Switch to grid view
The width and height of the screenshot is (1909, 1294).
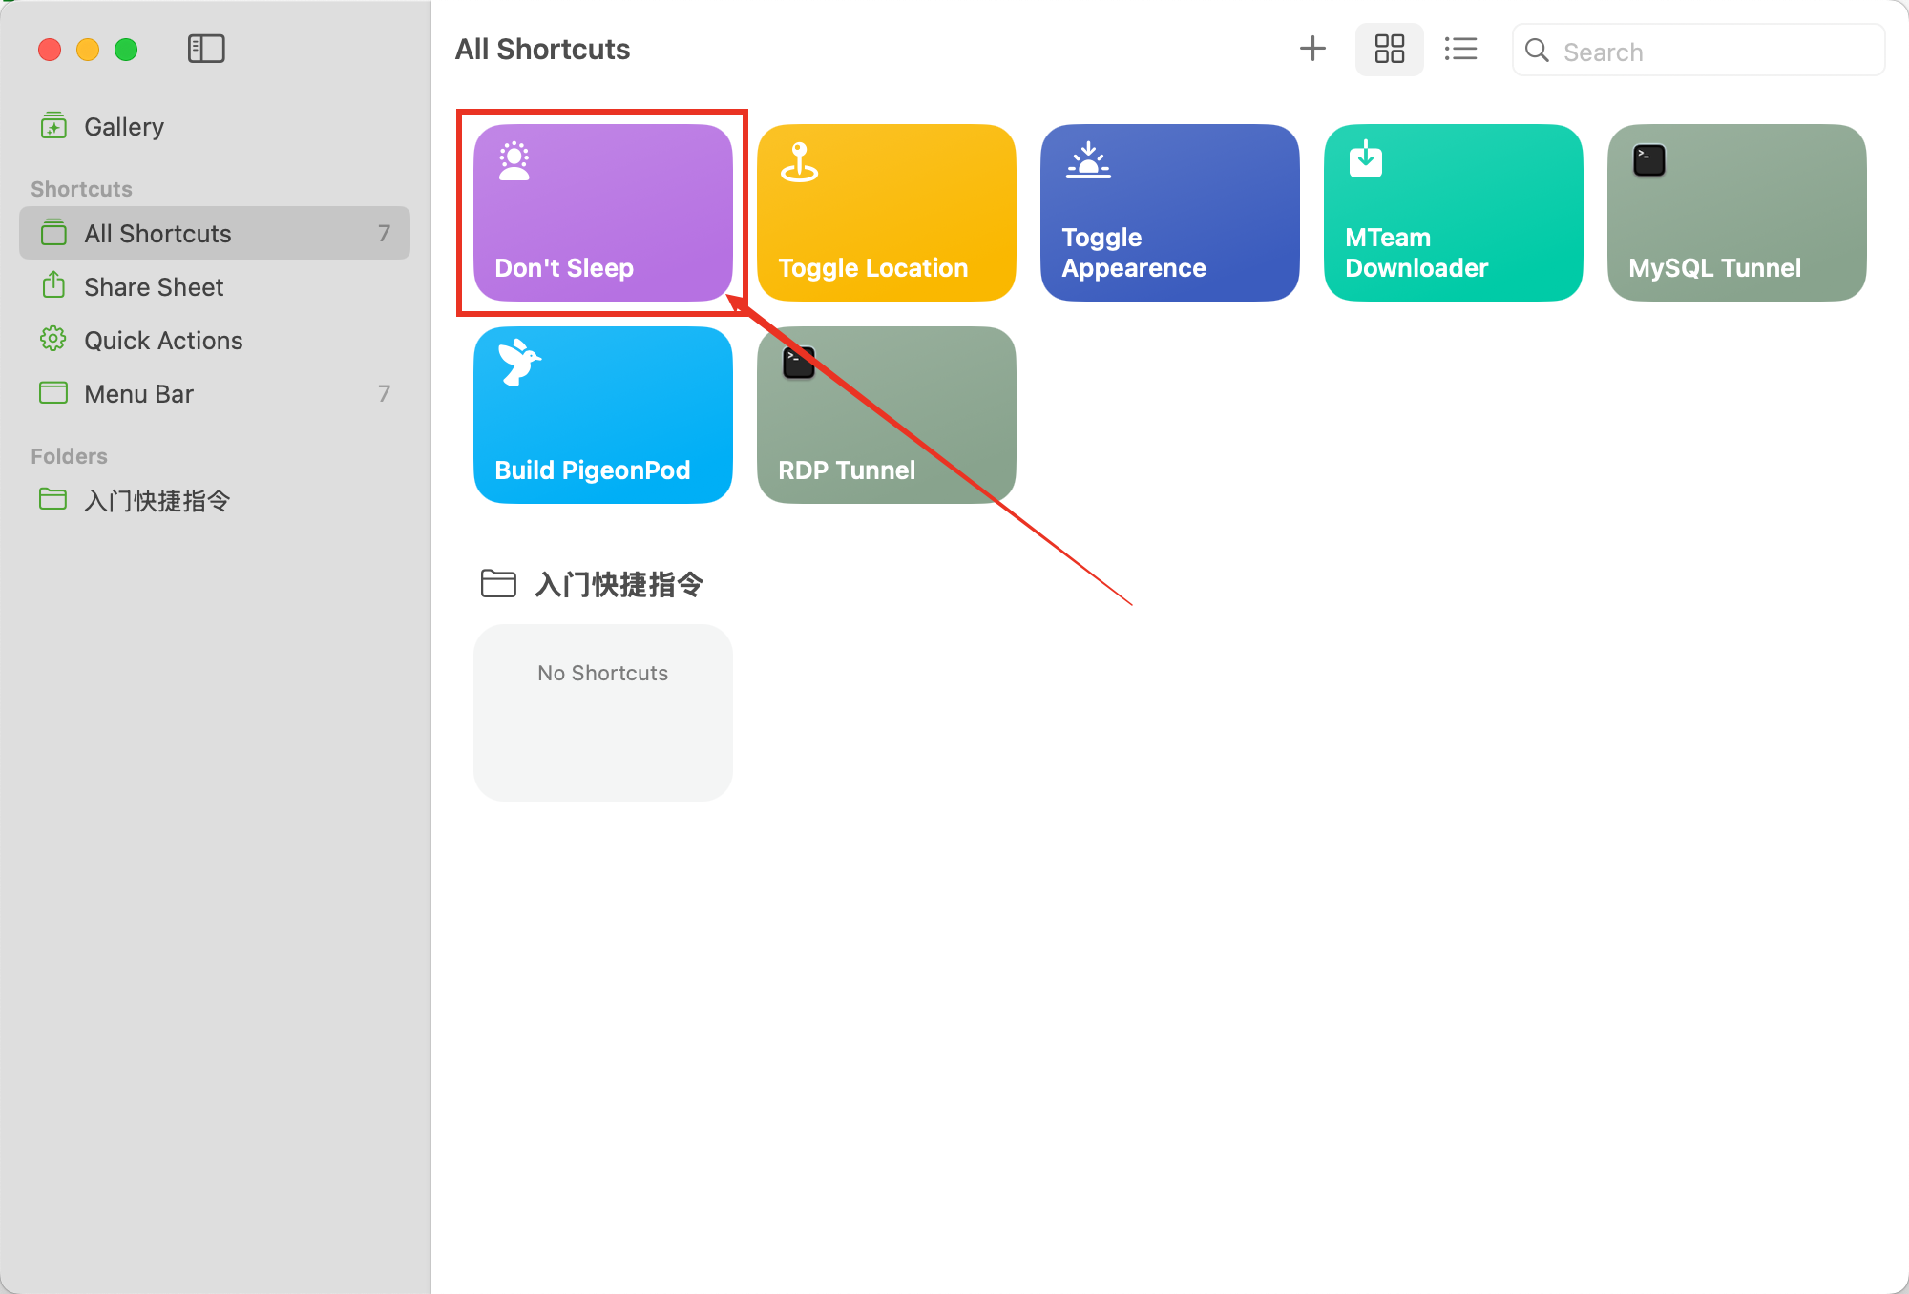pos(1389,49)
